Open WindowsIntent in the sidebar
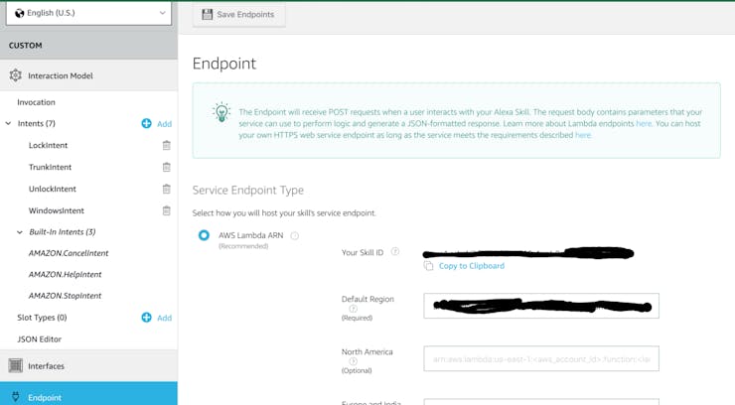The height and width of the screenshot is (405, 735). [x=57, y=210]
